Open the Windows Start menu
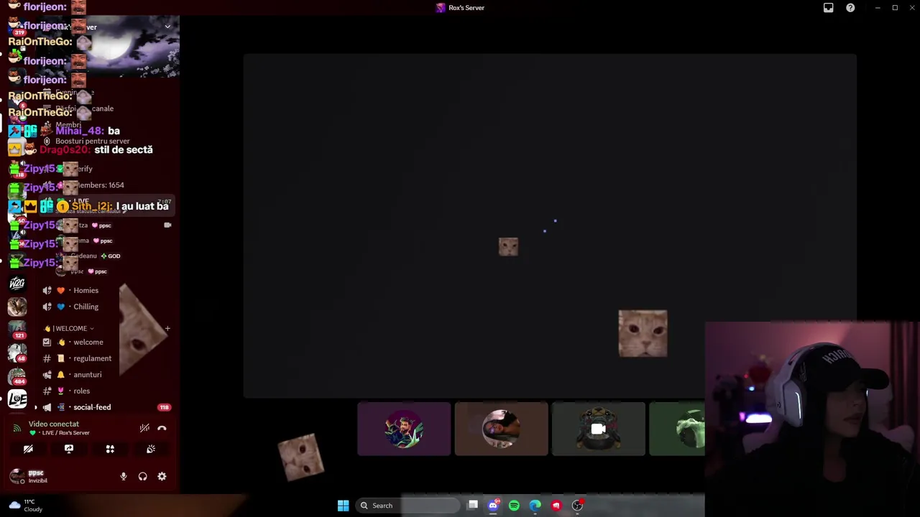920x517 pixels. pyautogui.click(x=343, y=506)
